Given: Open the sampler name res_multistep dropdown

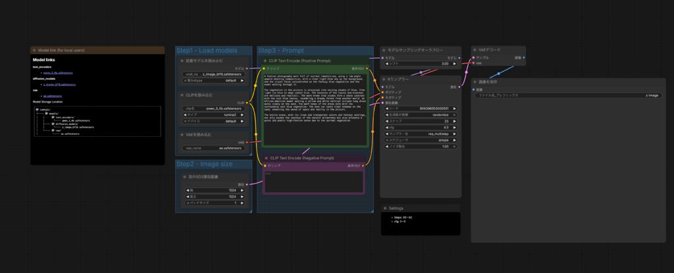Looking at the screenshot, I should point(419,134).
